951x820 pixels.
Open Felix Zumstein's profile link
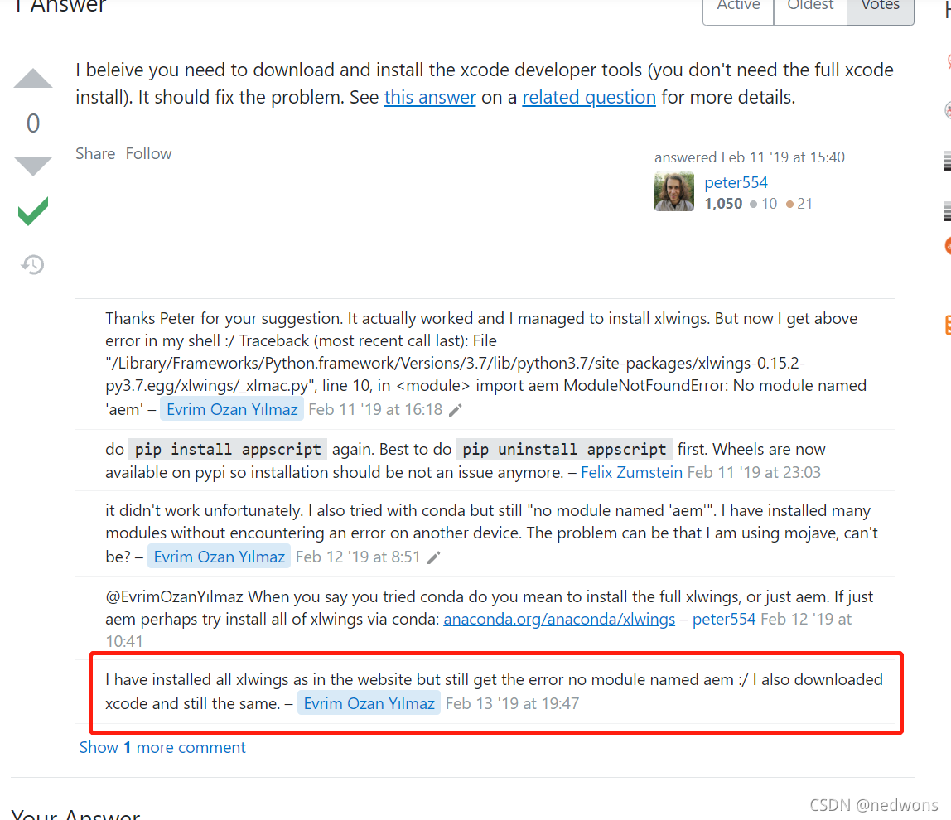point(631,472)
